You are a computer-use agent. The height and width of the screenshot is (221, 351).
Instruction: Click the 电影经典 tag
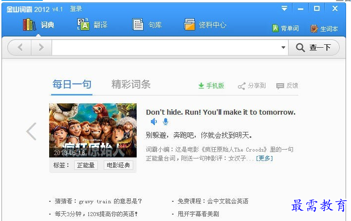[x=118, y=165]
